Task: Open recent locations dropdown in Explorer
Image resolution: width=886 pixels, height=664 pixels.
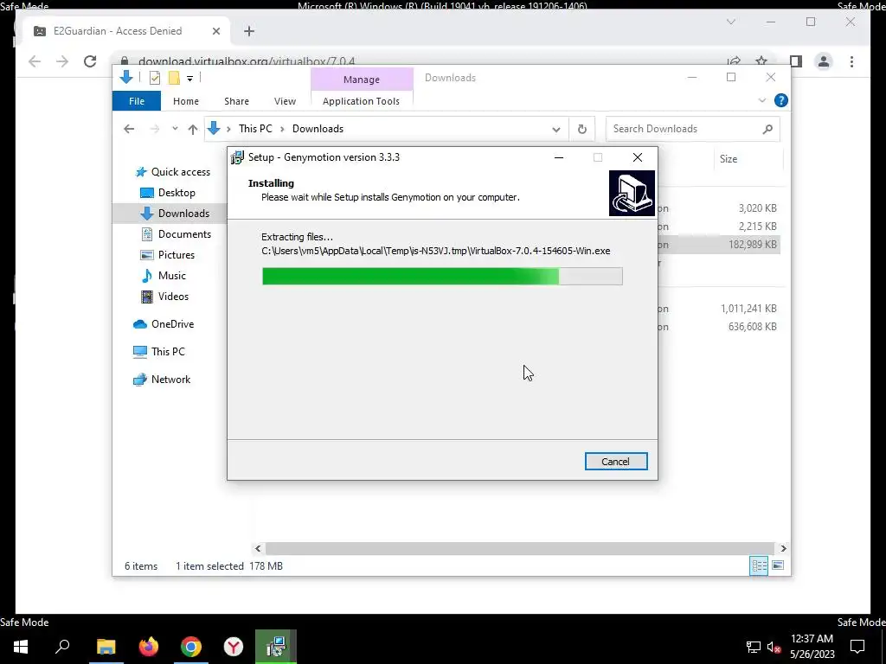Action: coord(175,129)
